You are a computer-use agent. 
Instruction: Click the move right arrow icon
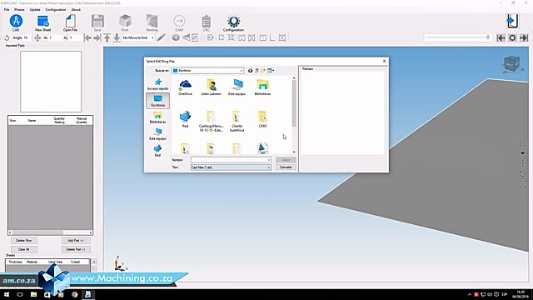[97, 37]
